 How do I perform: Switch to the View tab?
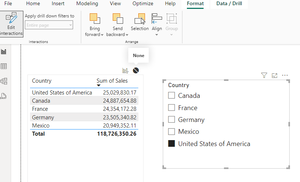(115, 3)
